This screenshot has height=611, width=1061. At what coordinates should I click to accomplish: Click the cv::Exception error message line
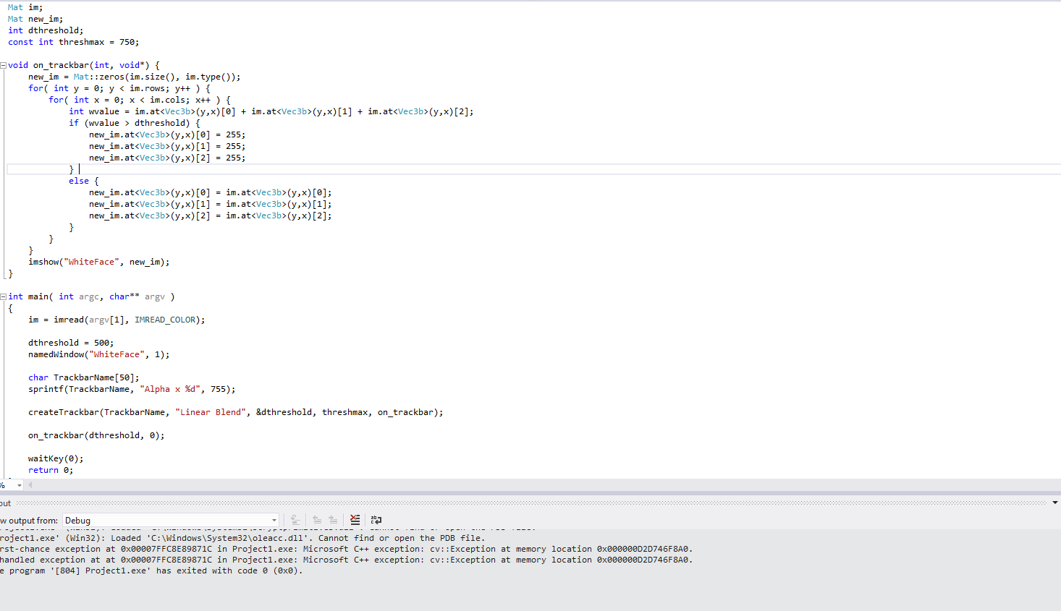(289, 548)
